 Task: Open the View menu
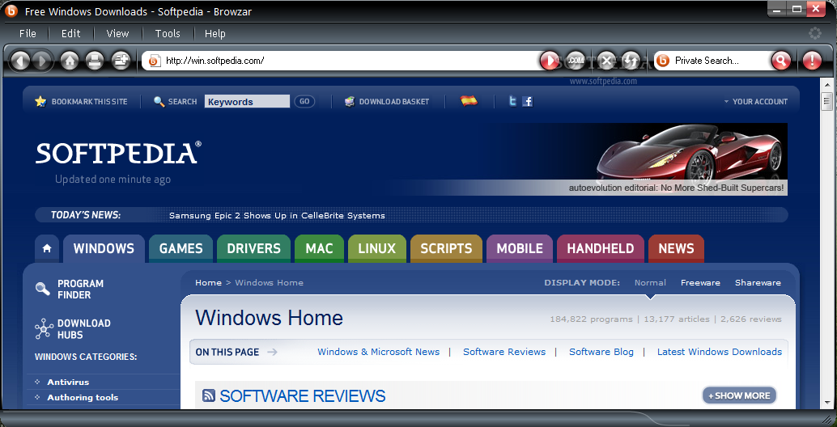tap(117, 34)
